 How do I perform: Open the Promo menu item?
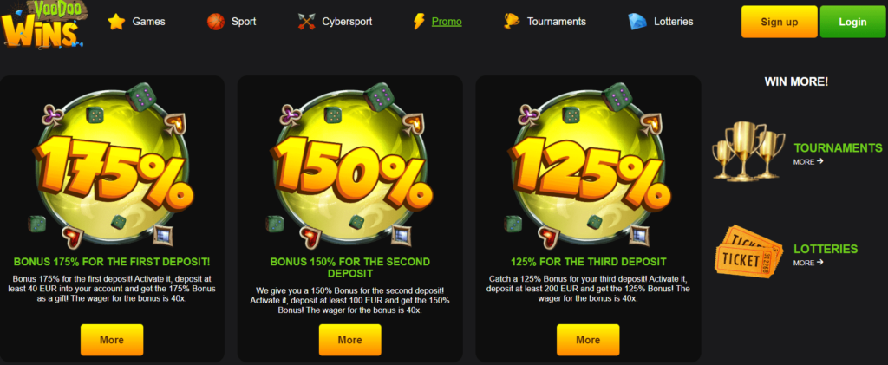click(x=447, y=22)
